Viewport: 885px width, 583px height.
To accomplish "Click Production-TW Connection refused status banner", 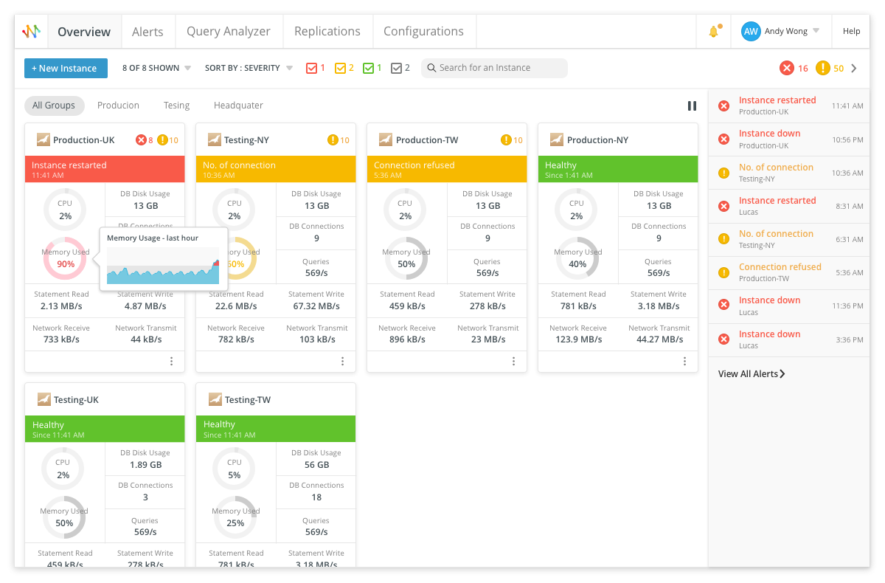I will [447, 169].
